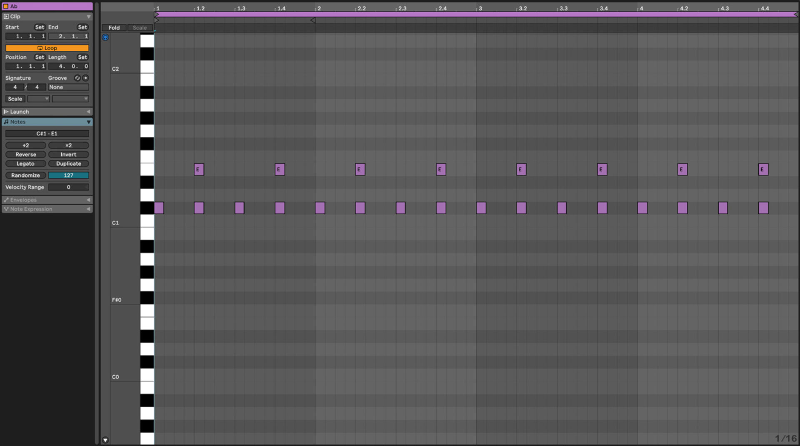The width and height of the screenshot is (800, 446).
Task: Click the commit groove arrow icon
Action: 85,78
